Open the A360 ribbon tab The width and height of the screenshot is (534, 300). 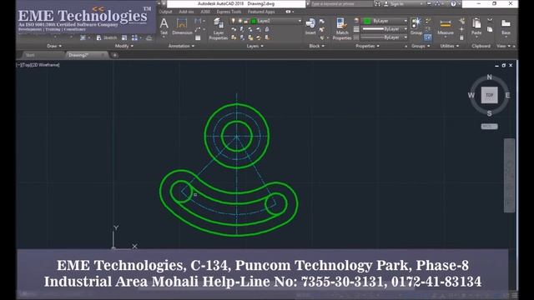(205, 12)
